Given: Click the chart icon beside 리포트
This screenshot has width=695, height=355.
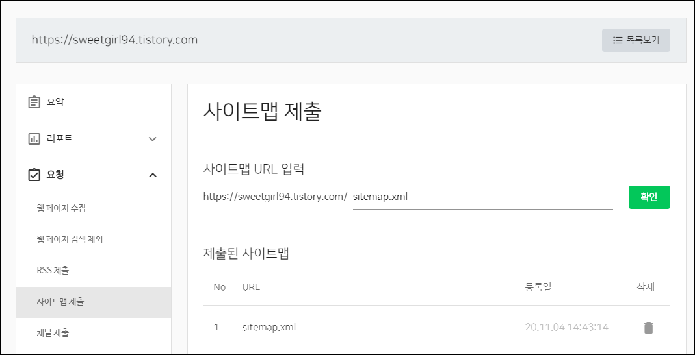Looking at the screenshot, I should [x=34, y=138].
